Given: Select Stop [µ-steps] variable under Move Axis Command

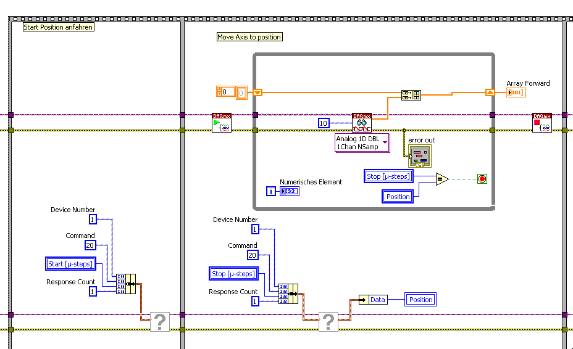Looking at the screenshot, I should (233, 274).
